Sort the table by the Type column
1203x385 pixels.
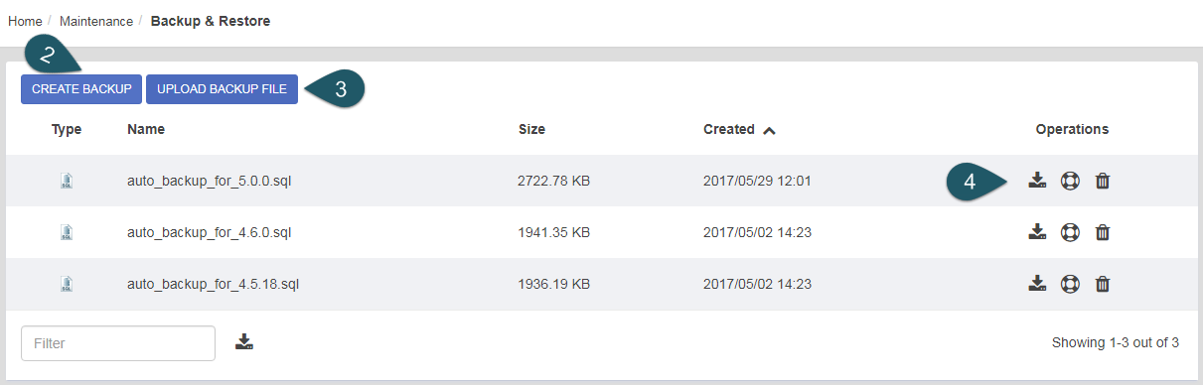point(67,129)
